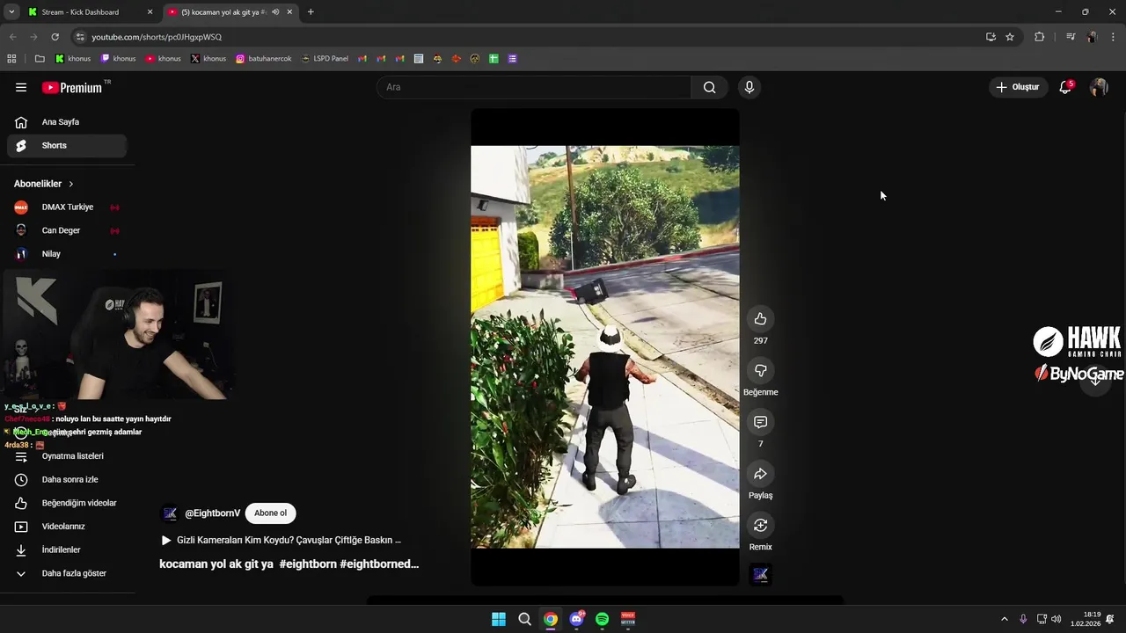Image resolution: width=1126 pixels, height=633 pixels.
Task: Open Windows taskbar search
Action: [524, 620]
